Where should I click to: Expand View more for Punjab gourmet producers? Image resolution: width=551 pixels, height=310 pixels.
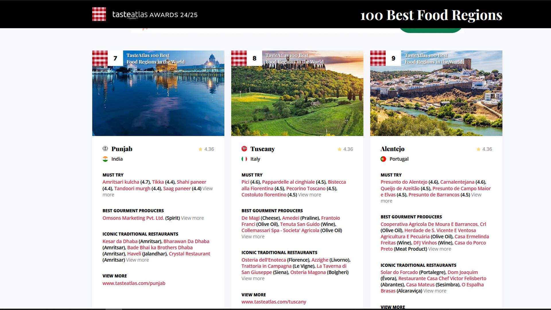(192, 218)
